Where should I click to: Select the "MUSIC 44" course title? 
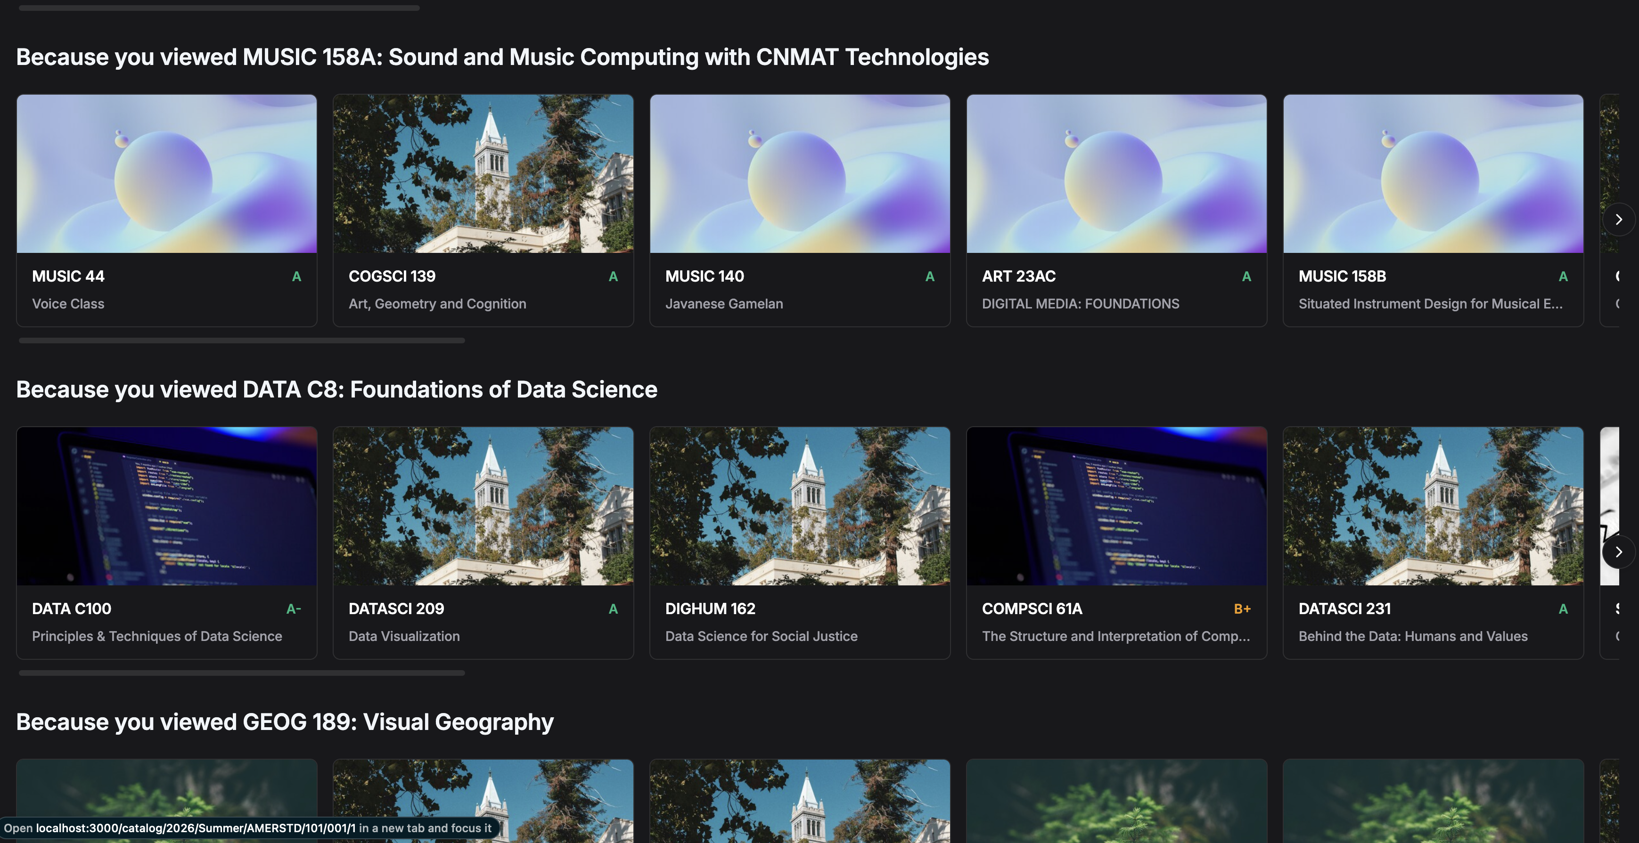pyautogui.click(x=68, y=276)
